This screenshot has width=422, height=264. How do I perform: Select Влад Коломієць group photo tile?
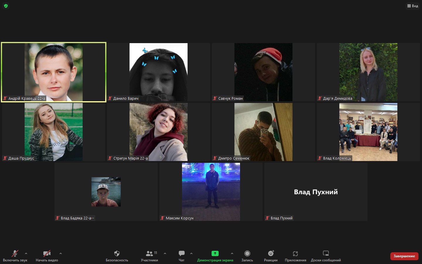click(x=368, y=132)
